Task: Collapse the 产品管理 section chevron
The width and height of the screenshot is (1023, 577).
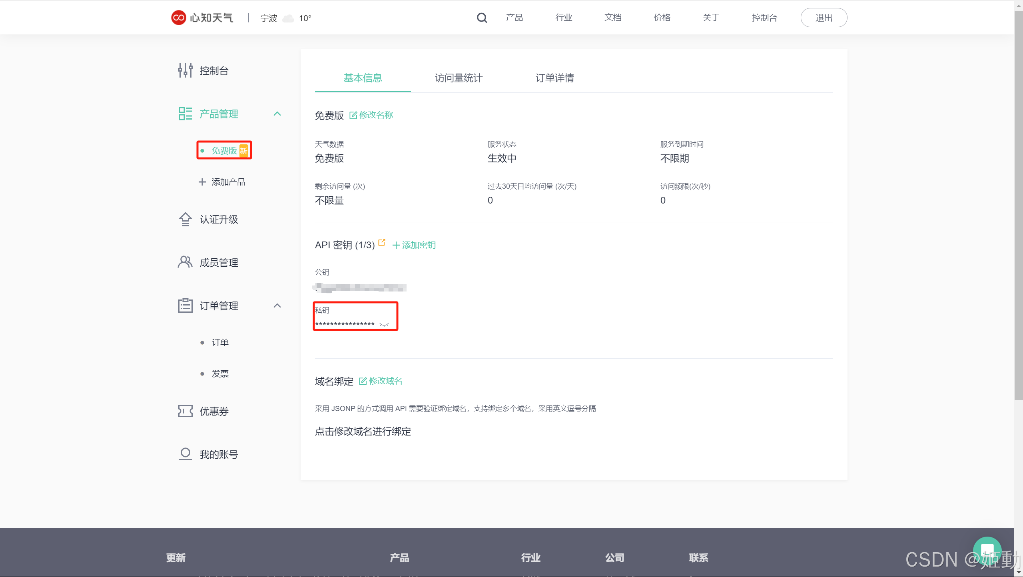Action: coord(277,114)
